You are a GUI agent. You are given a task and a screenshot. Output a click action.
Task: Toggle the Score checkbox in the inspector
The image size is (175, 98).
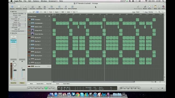(x=19, y=29)
